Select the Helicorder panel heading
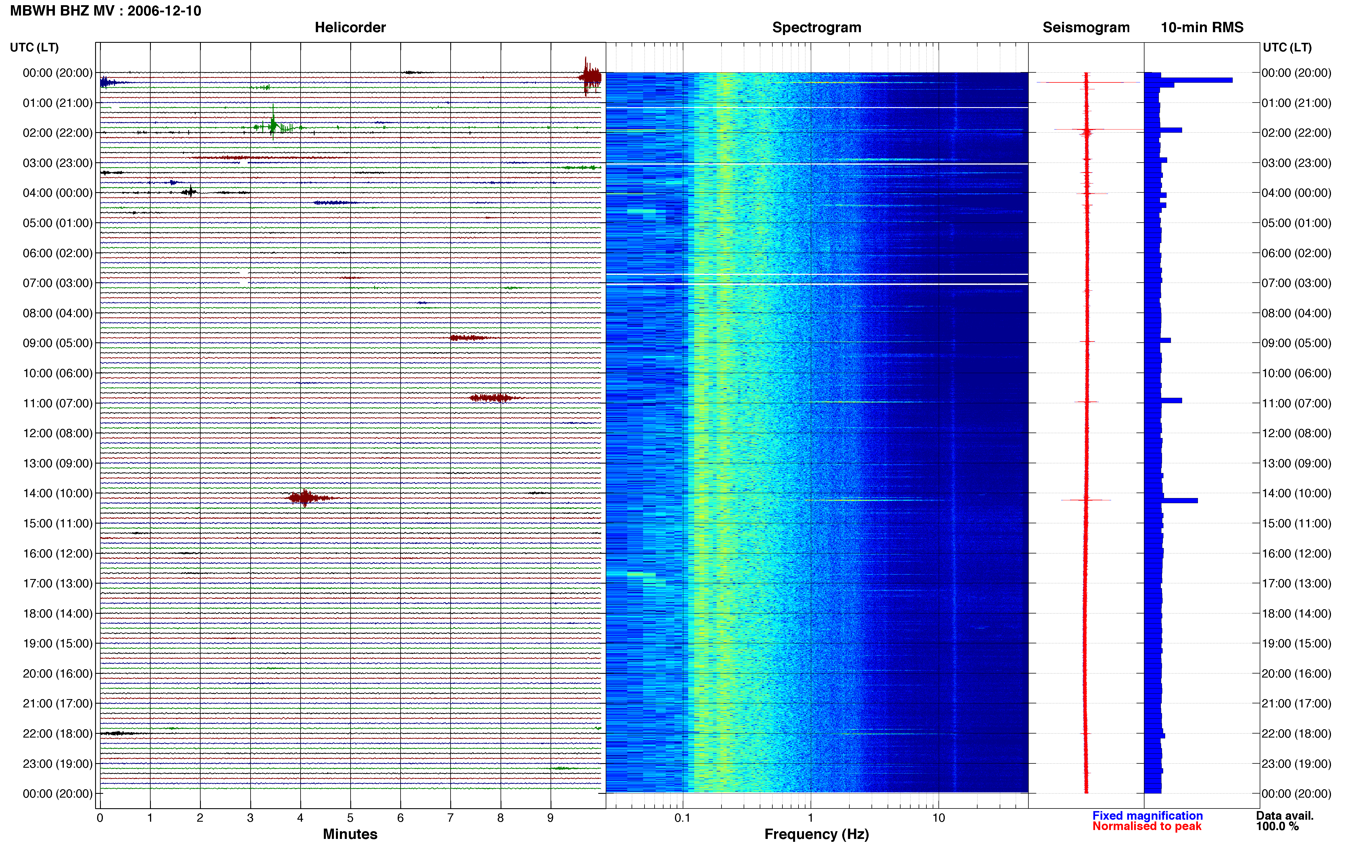Screen dimensions: 1362x851 pos(350,28)
